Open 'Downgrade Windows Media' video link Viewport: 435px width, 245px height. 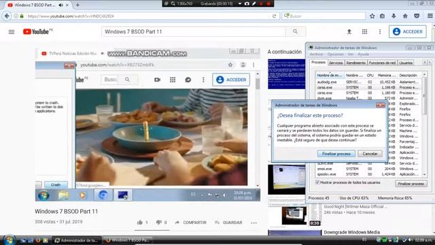pos(352,232)
